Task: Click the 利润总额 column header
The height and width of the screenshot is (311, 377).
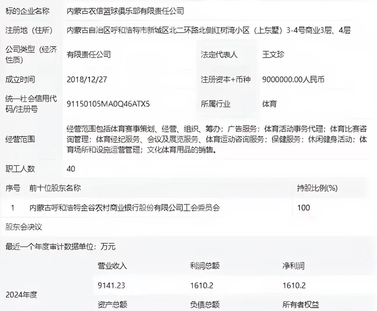Action: point(205,266)
